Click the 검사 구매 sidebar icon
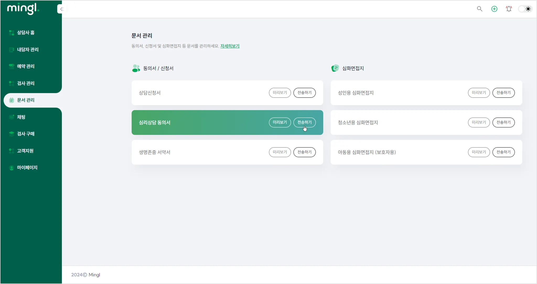537x284 pixels. pos(12,134)
